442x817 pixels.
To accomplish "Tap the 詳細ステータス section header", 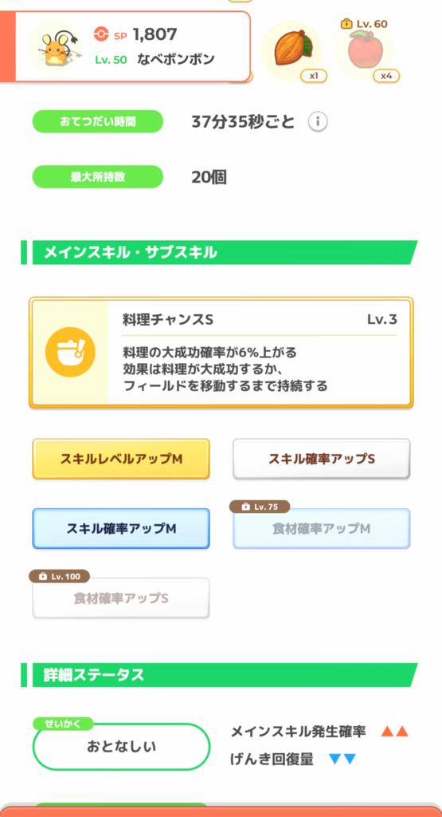I will point(219,675).
